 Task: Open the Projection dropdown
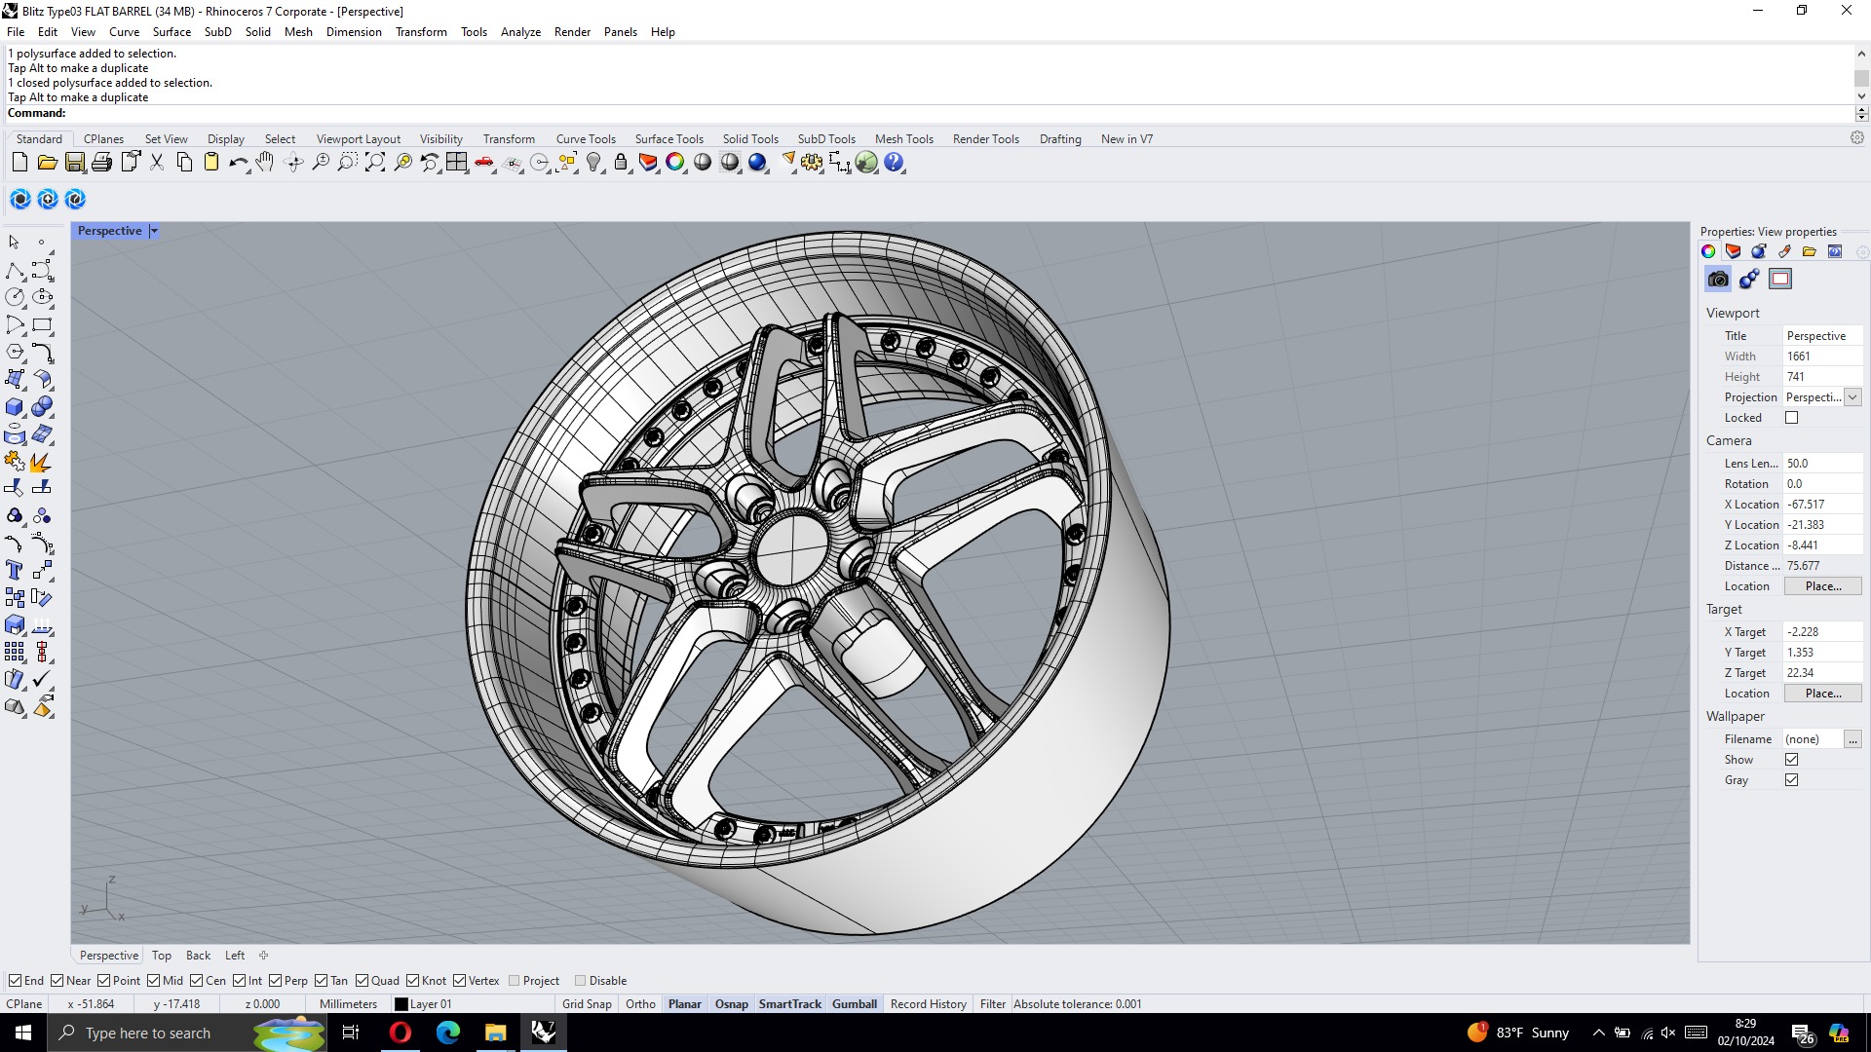pos(1852,397)
